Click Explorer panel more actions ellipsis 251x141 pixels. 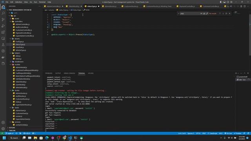pos(40,6)
